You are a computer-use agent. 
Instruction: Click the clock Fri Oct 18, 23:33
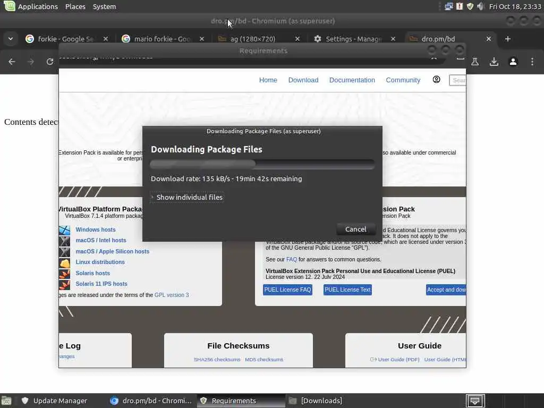[x=515, y=6]
